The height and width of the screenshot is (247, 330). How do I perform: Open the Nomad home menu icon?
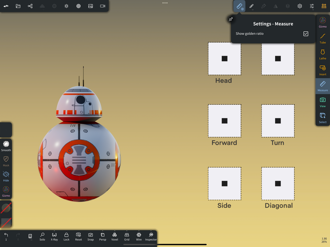6,6
